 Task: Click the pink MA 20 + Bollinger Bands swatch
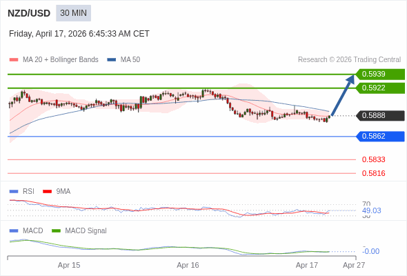click(x=14, y=60)
